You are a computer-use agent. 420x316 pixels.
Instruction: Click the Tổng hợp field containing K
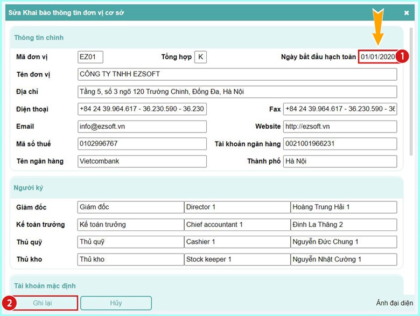(200, 57)
